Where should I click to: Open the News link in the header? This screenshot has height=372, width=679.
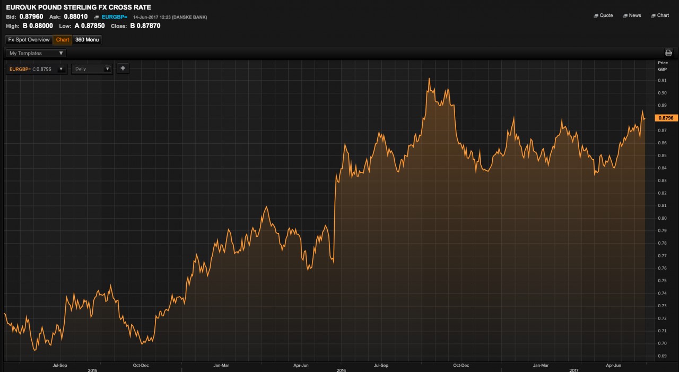[x=634, y=16]
